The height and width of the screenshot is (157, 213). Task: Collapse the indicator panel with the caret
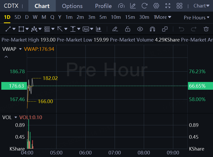[6, 57]
